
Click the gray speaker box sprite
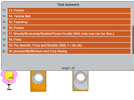tap(80, 81)
